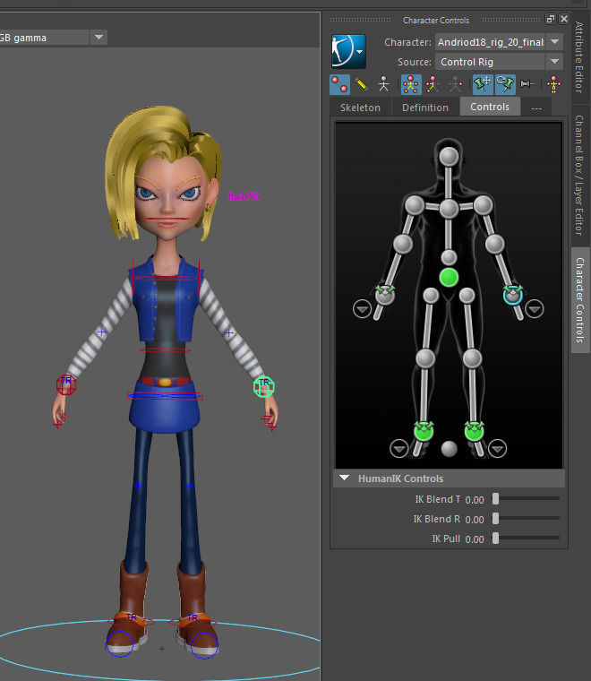Select the character's left knee effector on figure
Viewport: 591px width, 681px height.
click(472, 358)
